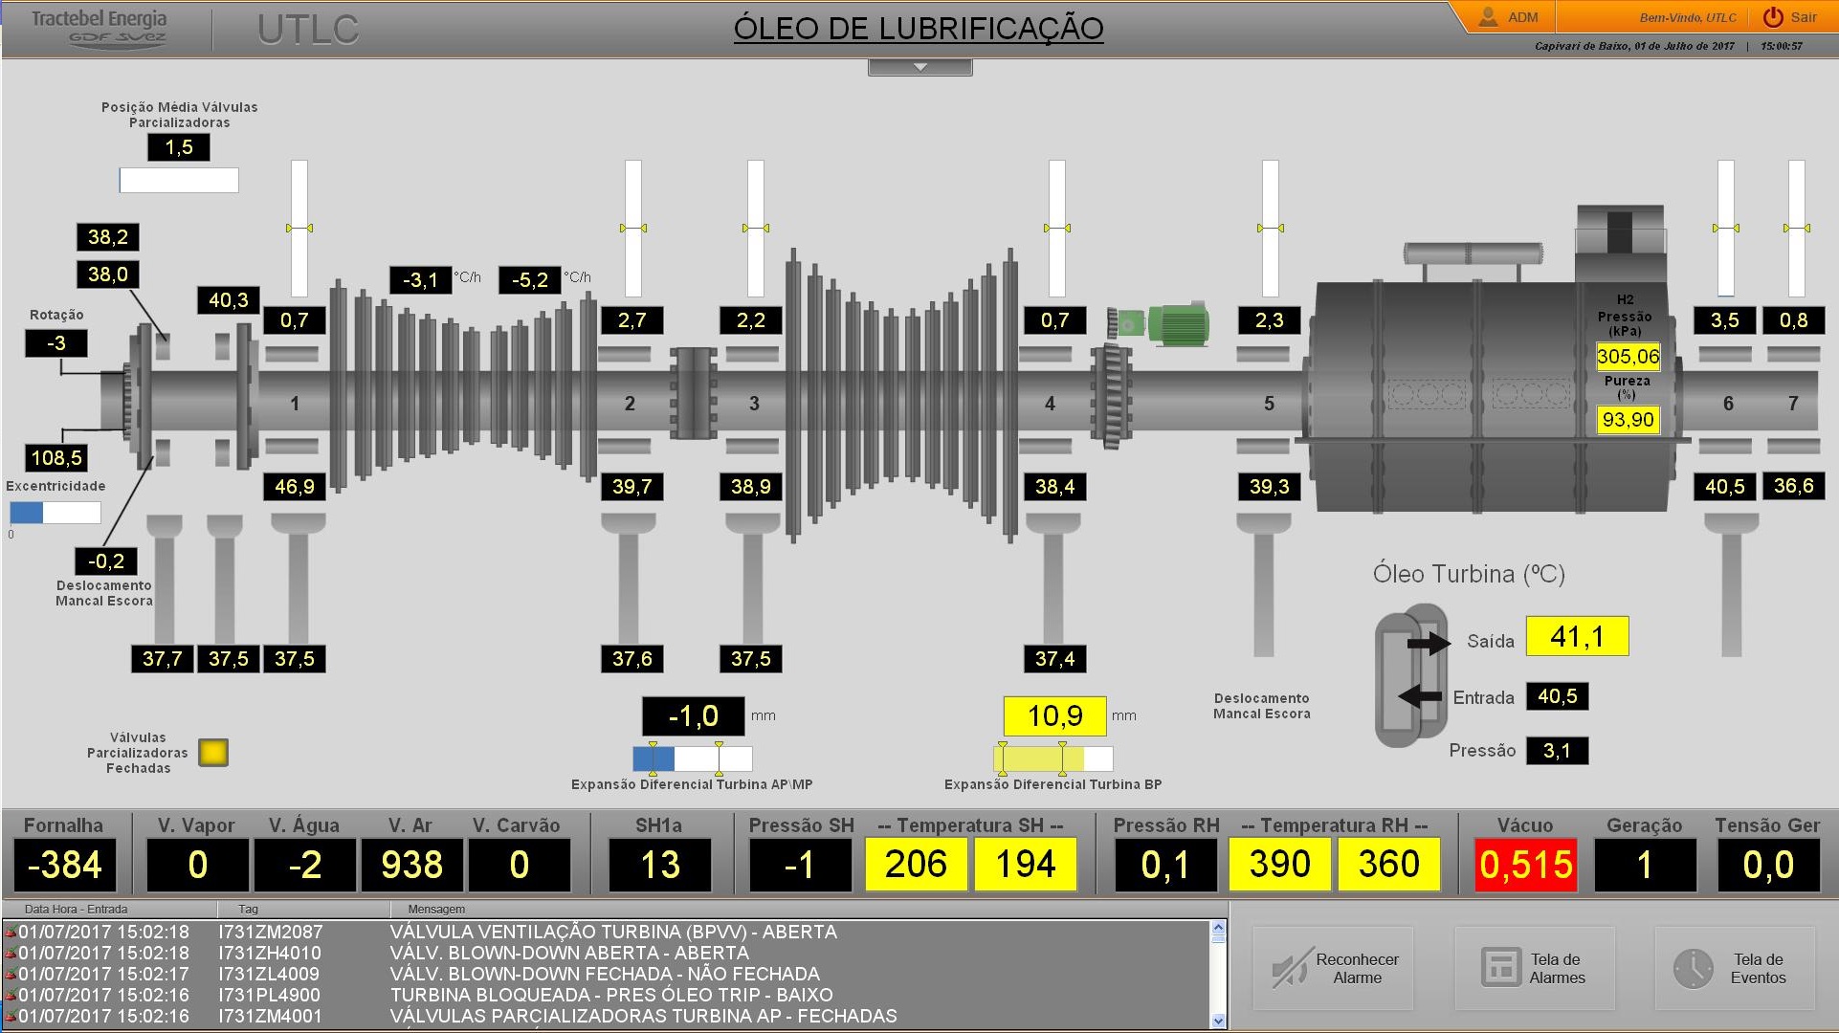Image resolution: width=1839 pixels, height=1033 pixels.
Task: Click the Vácuo red value 0,515
Action: pyautogui.click(x=1526, y=865)
